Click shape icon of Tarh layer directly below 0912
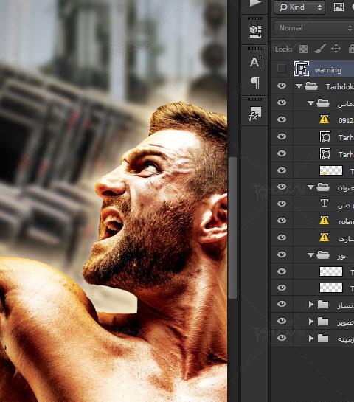354x402 pixels. 325,136
